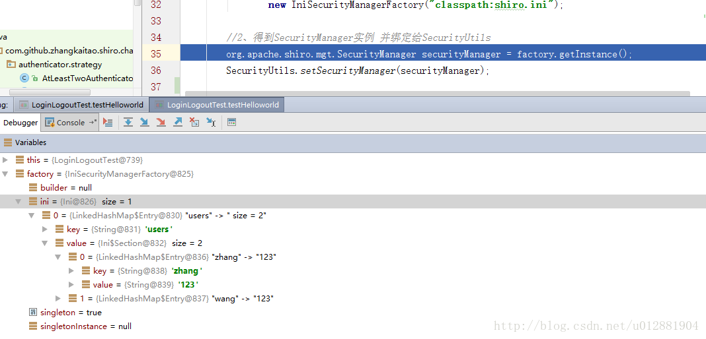Click line number 36 in gutter
The height and width of the screenshot is (339, 706).
156,71
